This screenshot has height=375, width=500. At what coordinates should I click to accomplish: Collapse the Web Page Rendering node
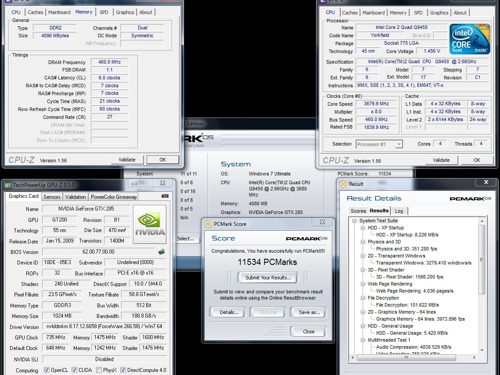click(363, 284)
